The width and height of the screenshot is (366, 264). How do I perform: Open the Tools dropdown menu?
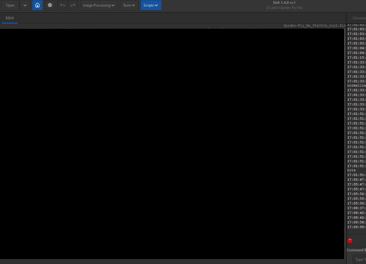(129, 5)
